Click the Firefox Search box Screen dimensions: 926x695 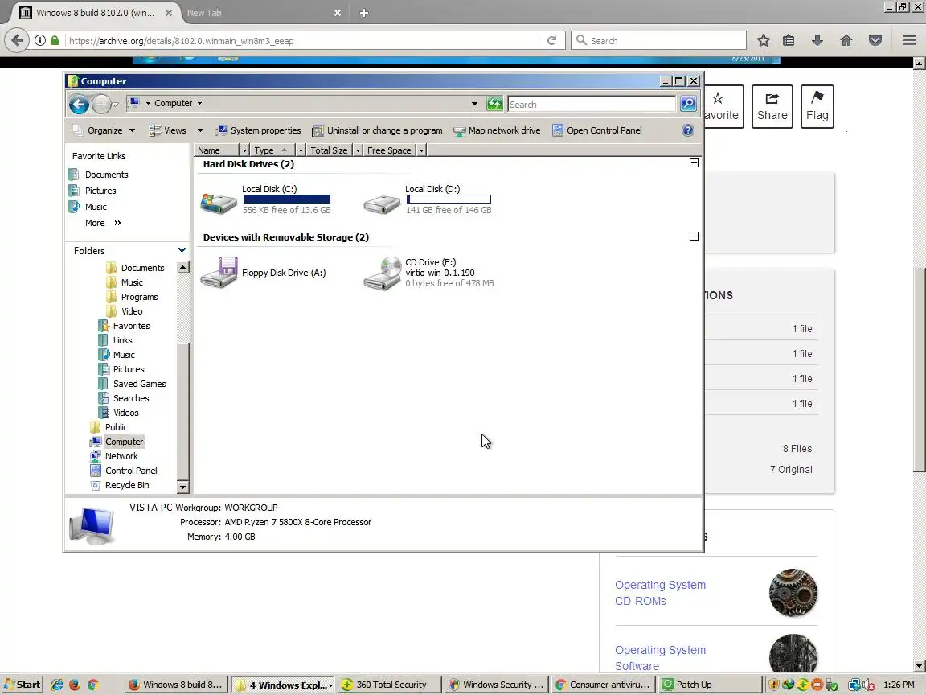[x=658, y=40]
